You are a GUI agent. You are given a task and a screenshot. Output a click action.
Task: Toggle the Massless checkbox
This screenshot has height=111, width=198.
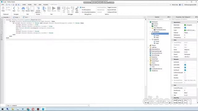click(x=185, y=78)
